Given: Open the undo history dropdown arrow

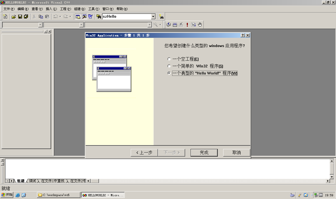Looking at the screenshot, I should (60, 17).
